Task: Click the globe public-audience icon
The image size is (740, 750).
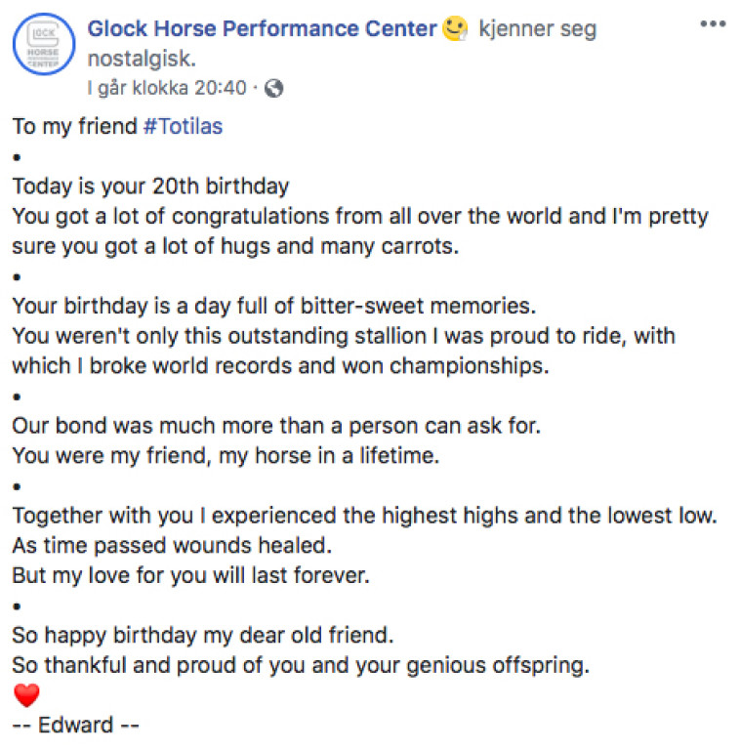Action: [274, 88]
